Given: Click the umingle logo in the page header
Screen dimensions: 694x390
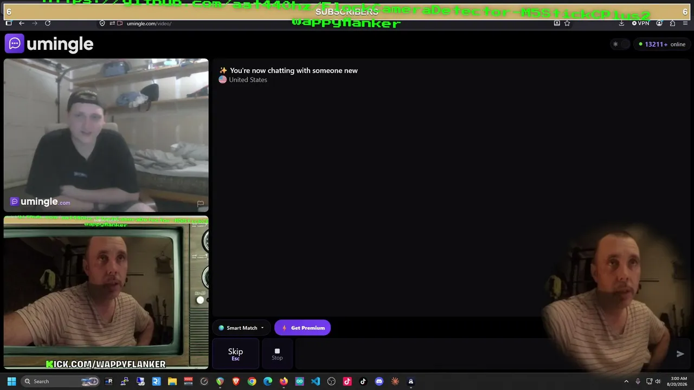Looking at the screenshot, I should coord(49,44).
